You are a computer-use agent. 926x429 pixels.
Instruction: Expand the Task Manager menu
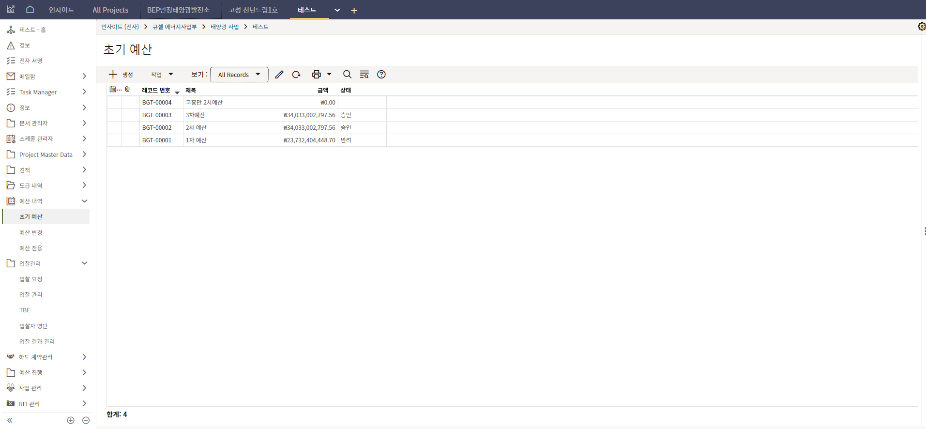click(x=84, y=92)
